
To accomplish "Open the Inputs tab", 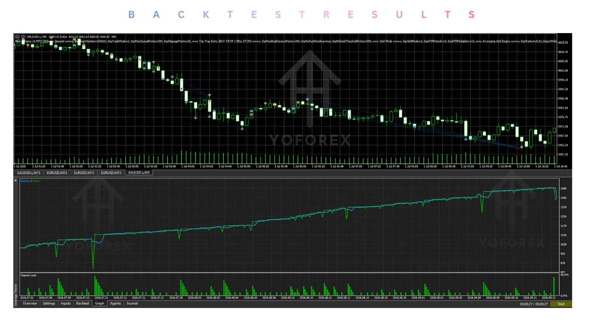I will 66,303.
